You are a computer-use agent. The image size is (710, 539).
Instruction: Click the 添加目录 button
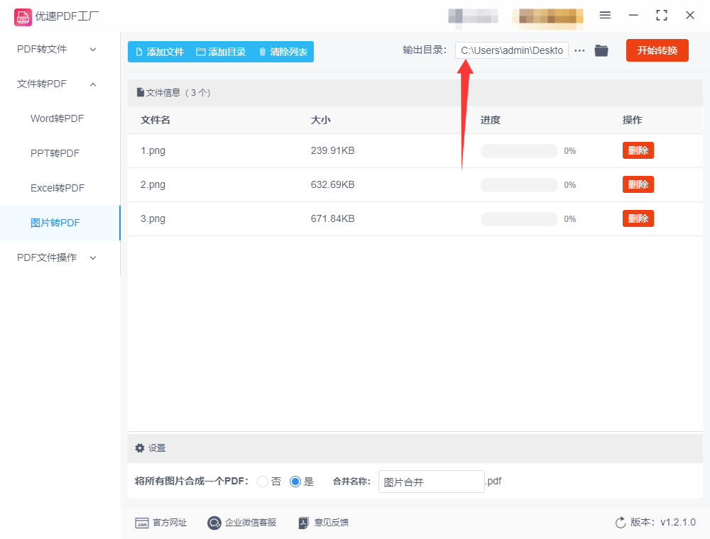coord(221,52)
